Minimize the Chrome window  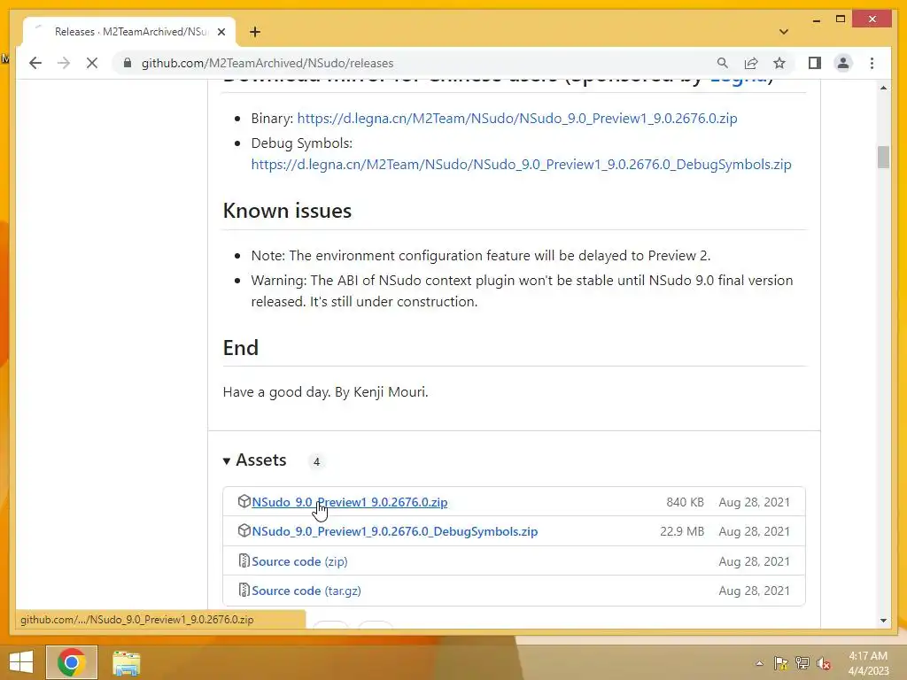click(x=816, y=19)
